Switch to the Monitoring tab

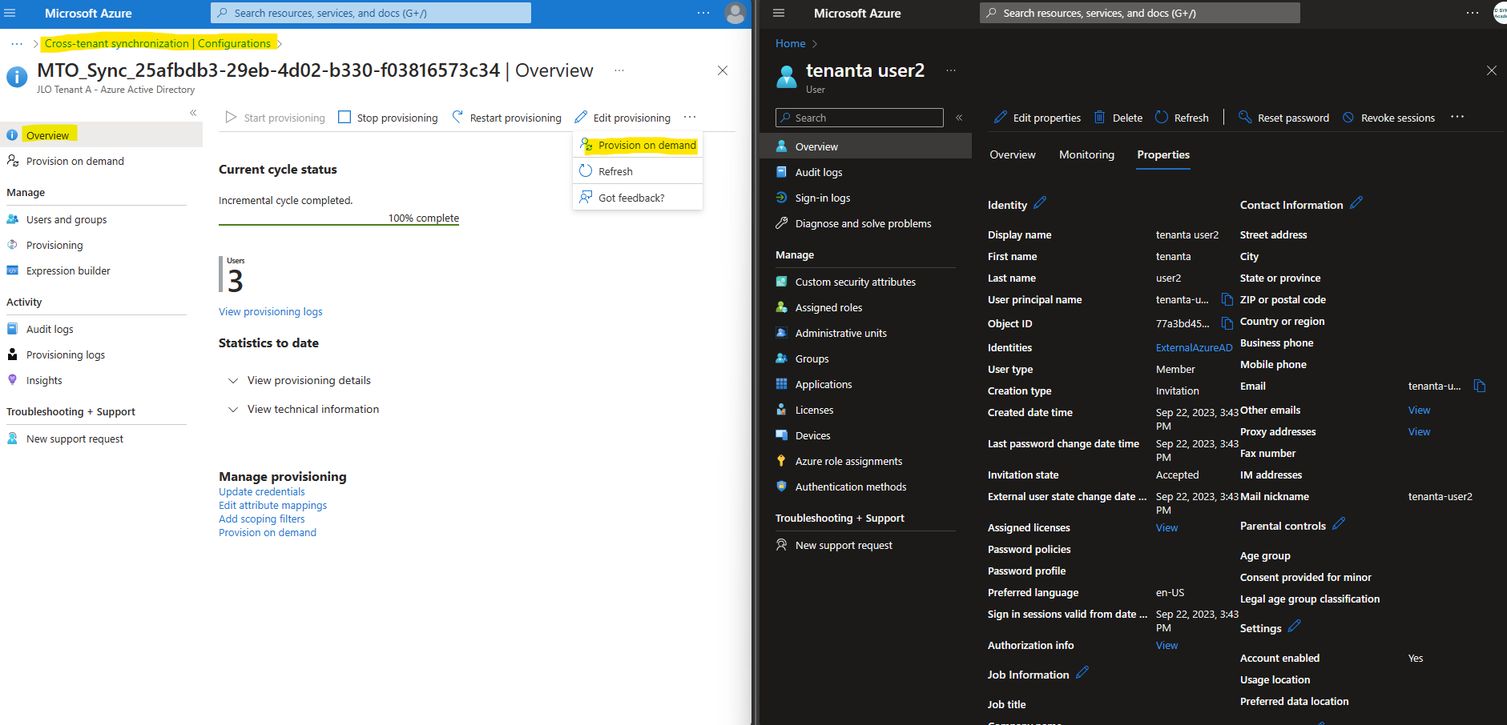(1086, 154)
